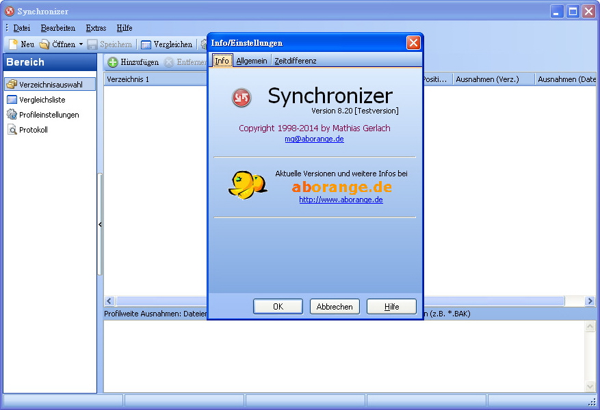Open the http://www.aborange.de link

(341, 200)
